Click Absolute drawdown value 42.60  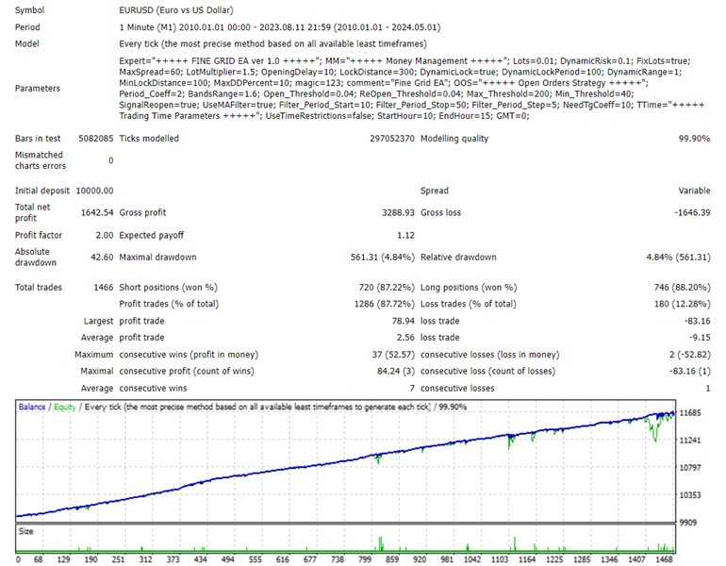point(102,257)
